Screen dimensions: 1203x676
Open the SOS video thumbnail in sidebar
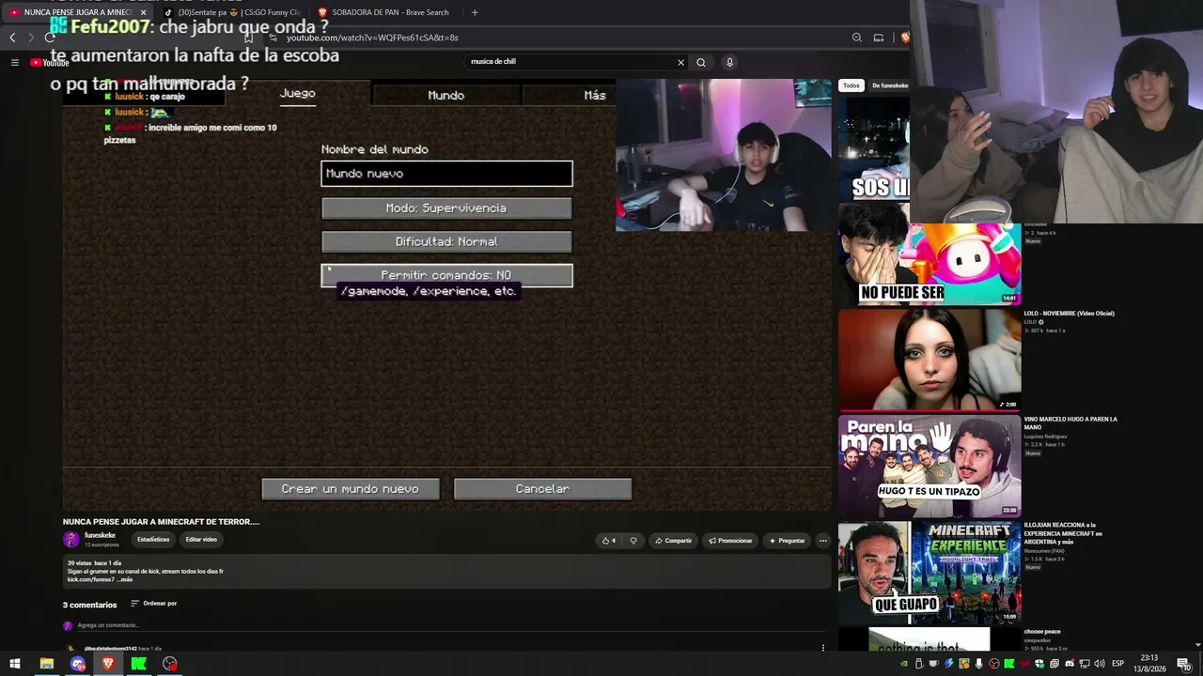tap(874, 148)
